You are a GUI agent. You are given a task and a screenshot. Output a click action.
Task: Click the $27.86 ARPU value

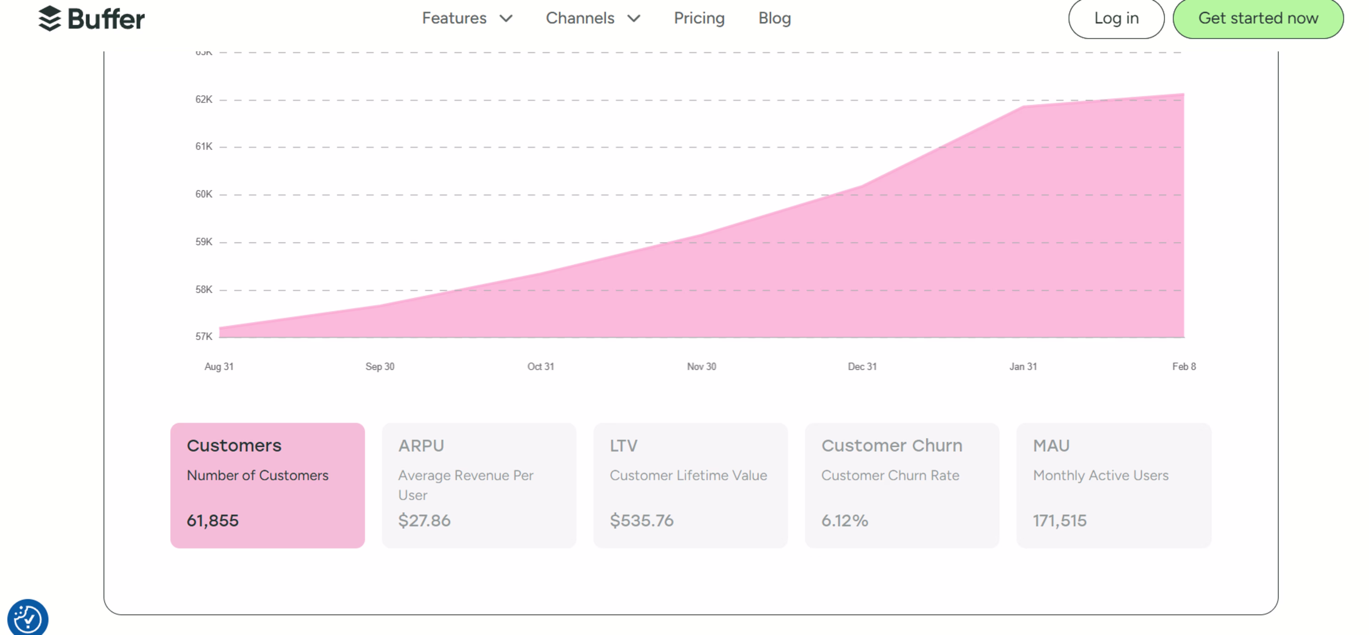424,520
